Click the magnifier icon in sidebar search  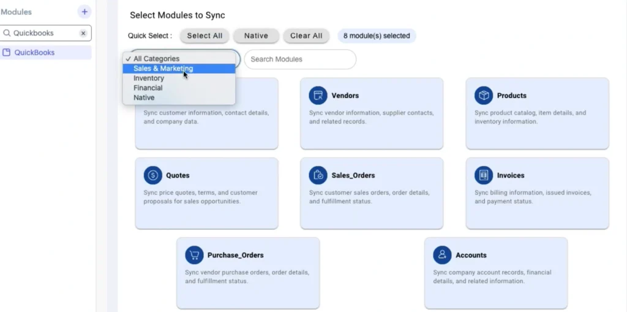tap(7, 33)
